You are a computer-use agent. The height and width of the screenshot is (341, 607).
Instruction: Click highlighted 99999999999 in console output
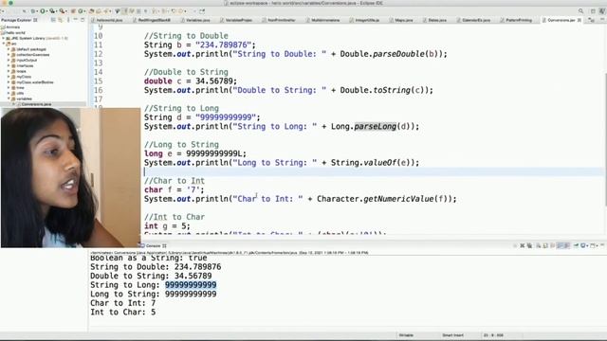click(191, 285)
